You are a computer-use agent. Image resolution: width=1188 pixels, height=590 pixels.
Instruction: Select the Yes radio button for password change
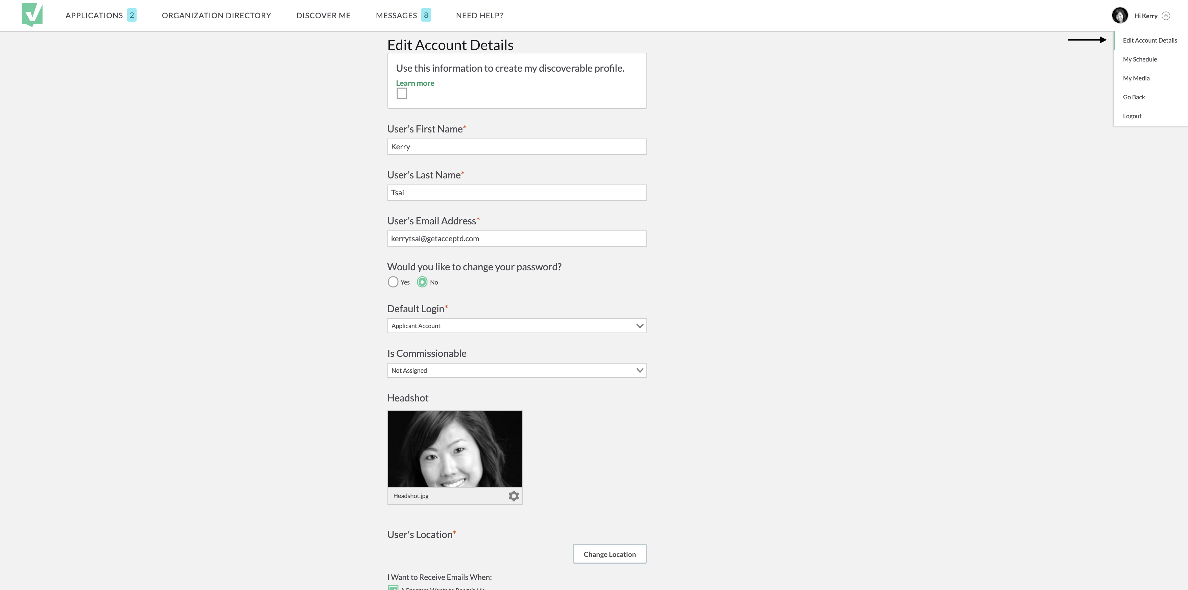(x=393, y=282)
